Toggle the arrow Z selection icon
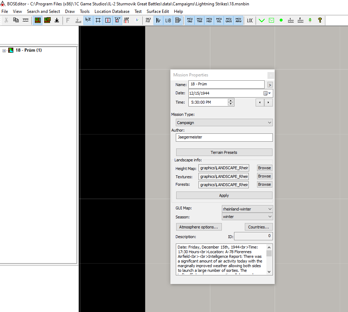The image size is (348, 312). click(x=88, y=20)
